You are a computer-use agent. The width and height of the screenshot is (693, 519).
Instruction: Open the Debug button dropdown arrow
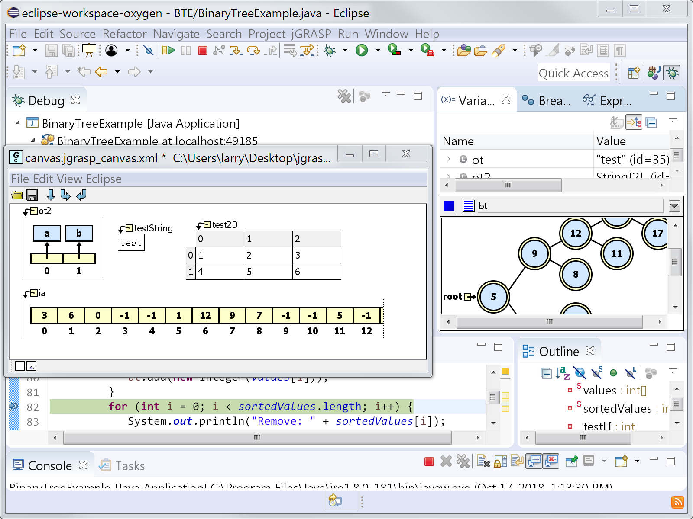pyautogui.click(x=345, y=51)
